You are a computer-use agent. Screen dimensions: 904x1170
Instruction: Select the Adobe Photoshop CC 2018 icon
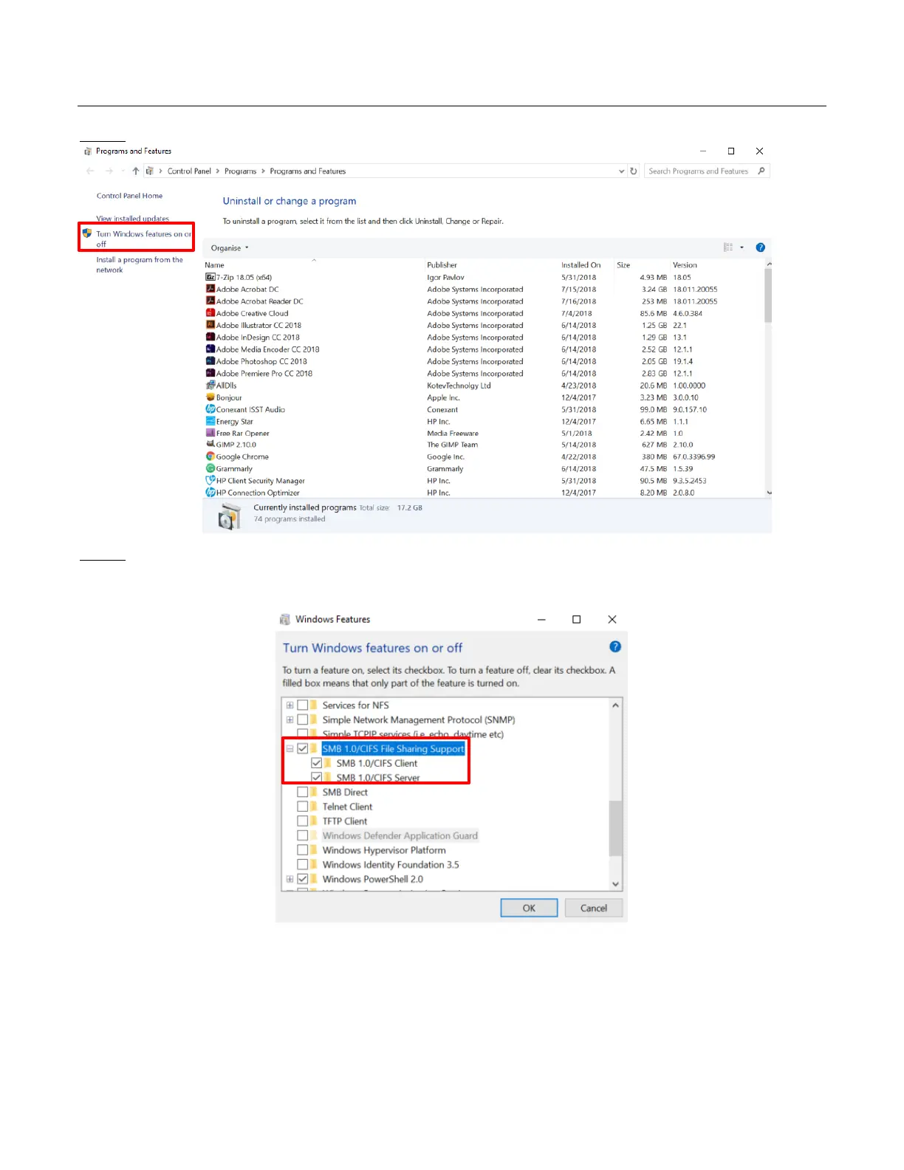[210, 361]
